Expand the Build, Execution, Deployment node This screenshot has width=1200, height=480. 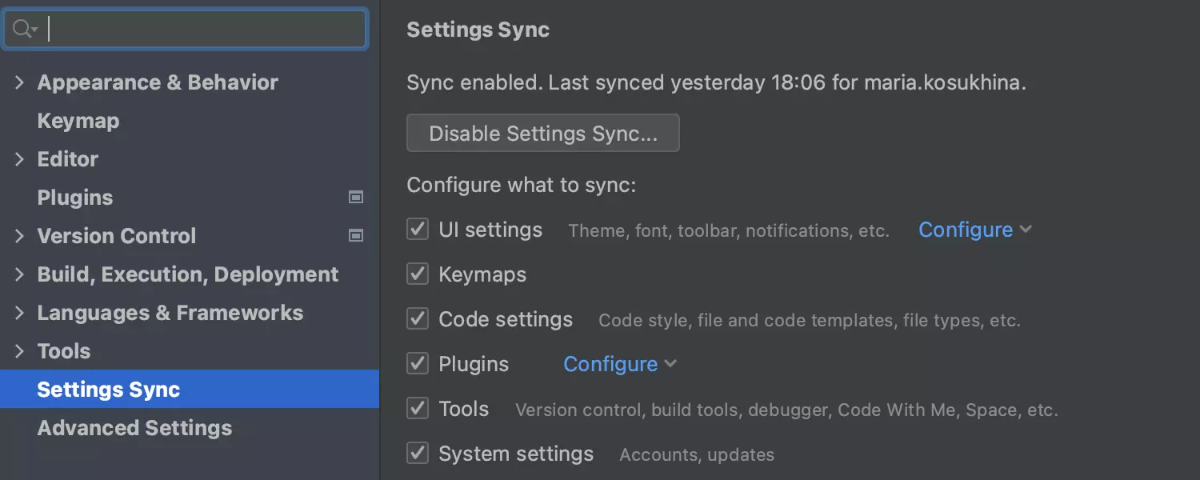click(19, 274)
